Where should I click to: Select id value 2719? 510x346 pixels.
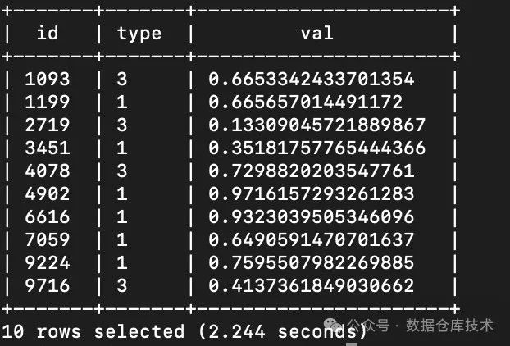point(48,125)
